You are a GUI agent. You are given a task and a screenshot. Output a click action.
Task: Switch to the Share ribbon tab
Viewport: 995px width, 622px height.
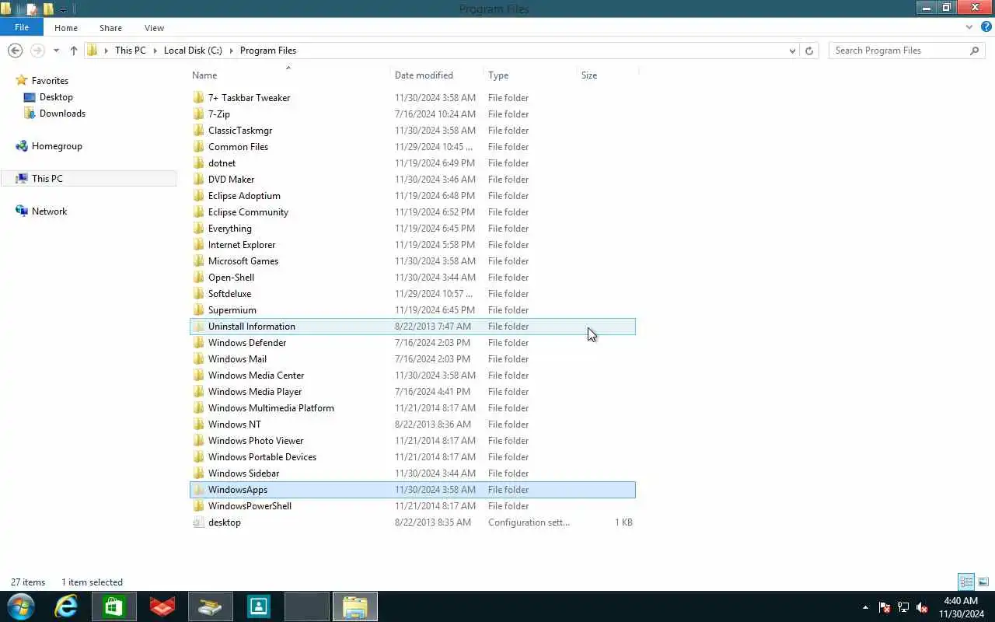(110, 28)
